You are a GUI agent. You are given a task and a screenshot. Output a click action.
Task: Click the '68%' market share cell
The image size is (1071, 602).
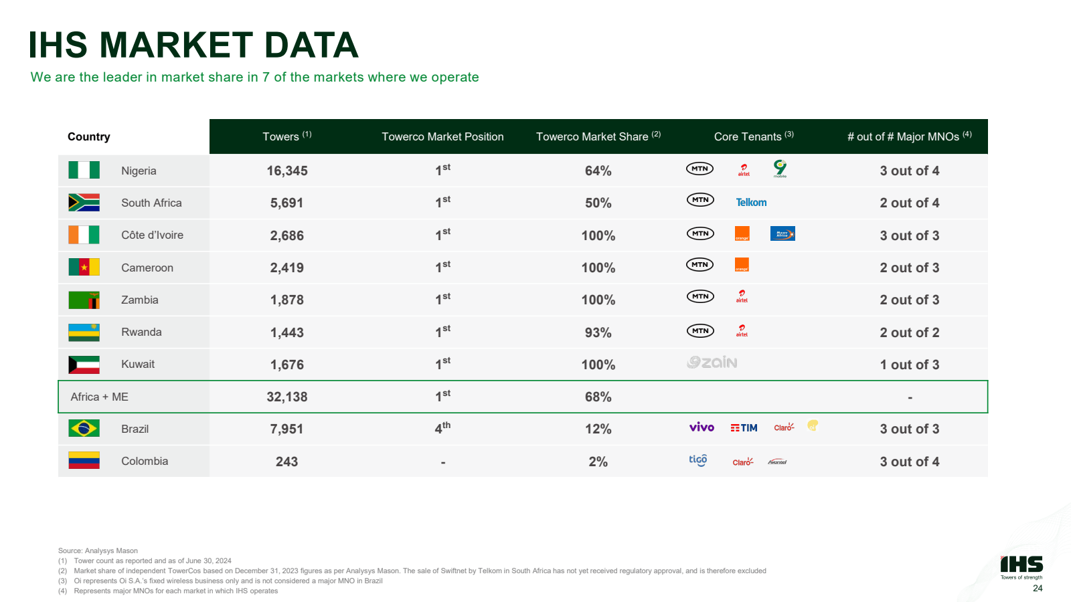598,397
